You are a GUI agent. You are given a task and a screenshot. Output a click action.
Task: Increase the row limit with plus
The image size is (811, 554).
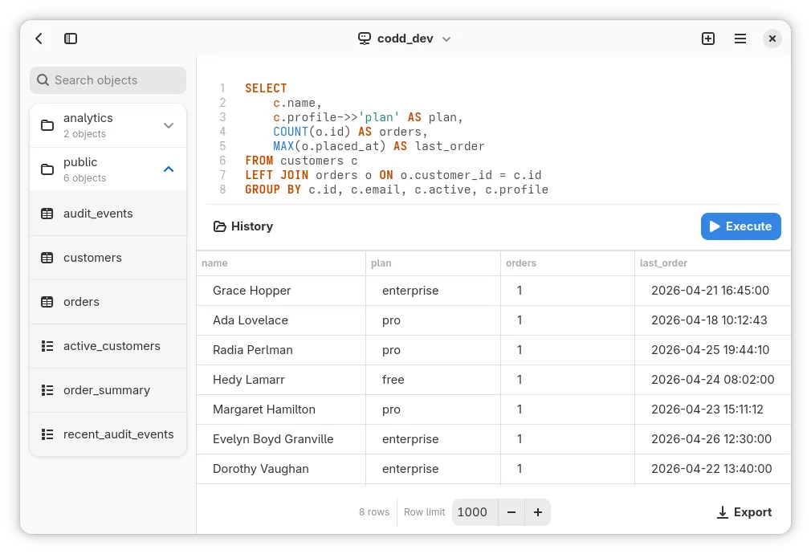[x=538, y=512]
